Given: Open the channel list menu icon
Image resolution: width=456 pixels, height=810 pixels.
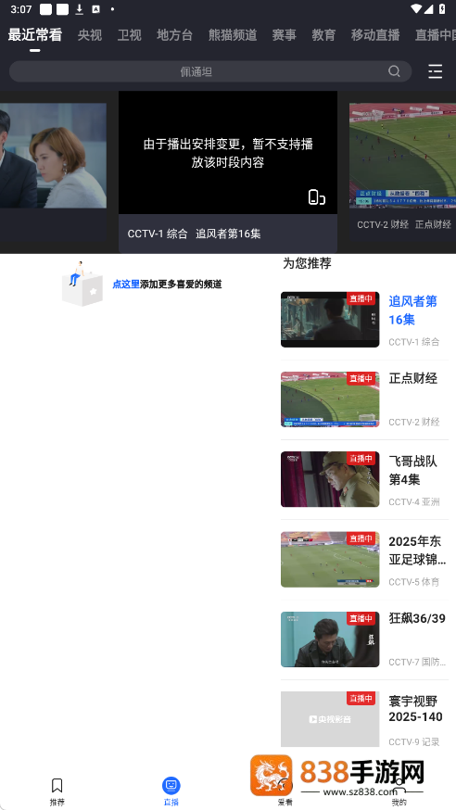Looking at the screenshot, I should click(x=436, y=71).
